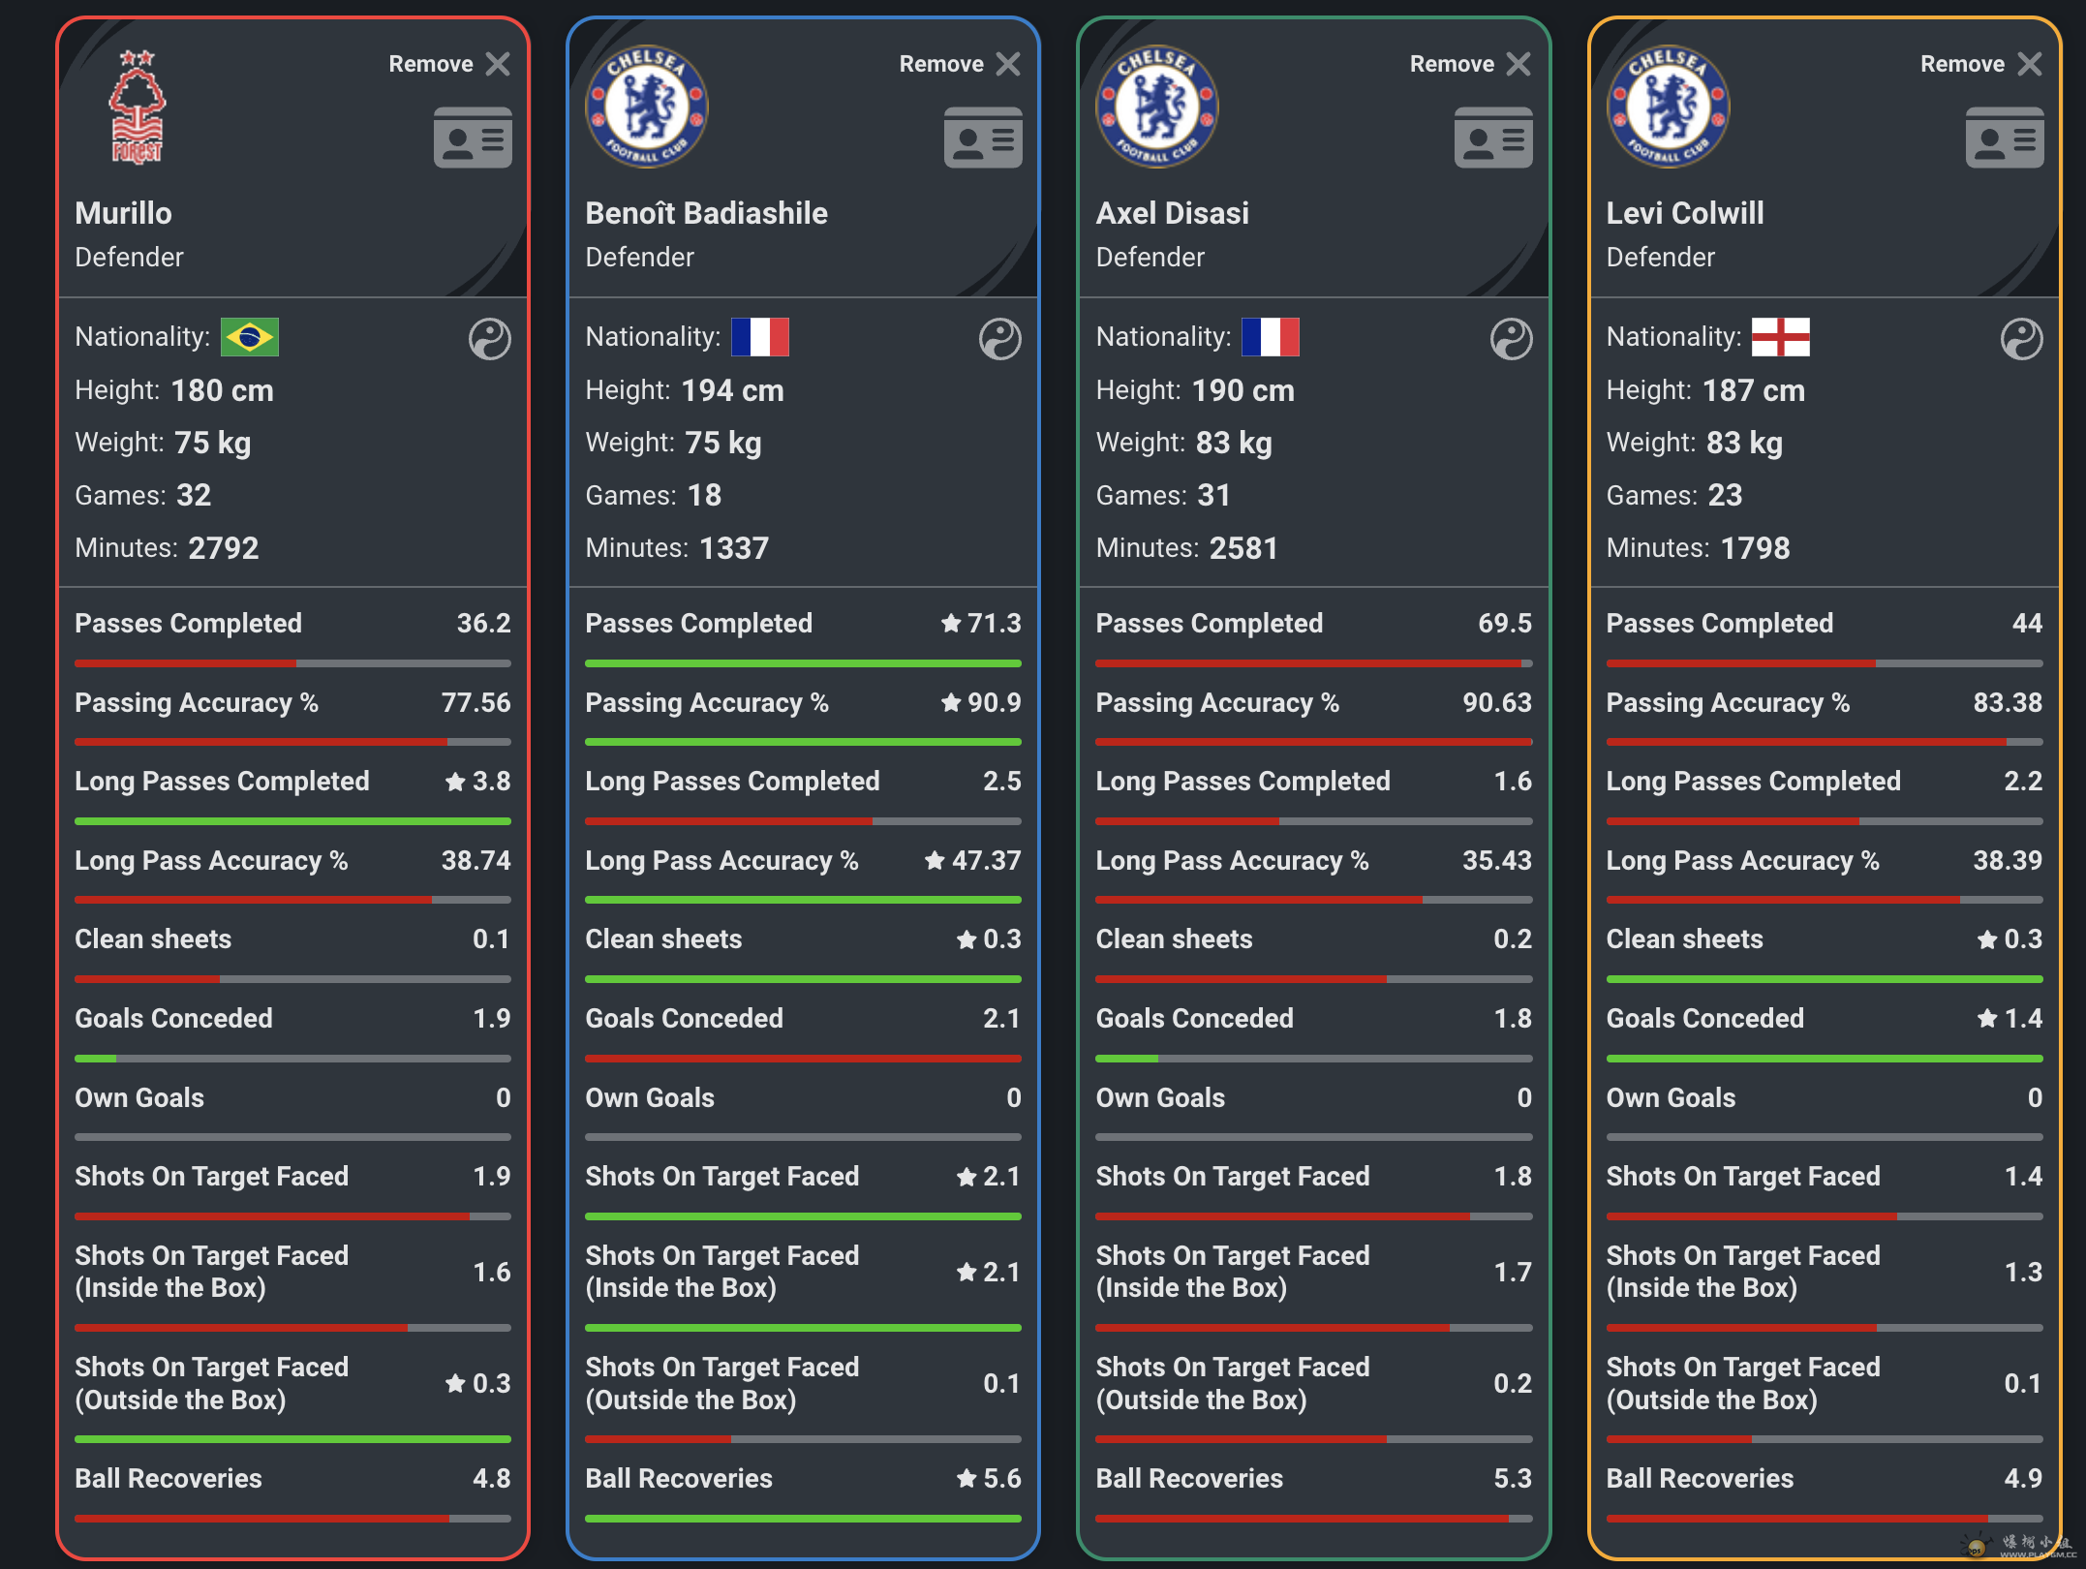This screenshot has width=2086, height=1569.
Task: Open Levi Colwill's profile card icon
Action: 2004,138
